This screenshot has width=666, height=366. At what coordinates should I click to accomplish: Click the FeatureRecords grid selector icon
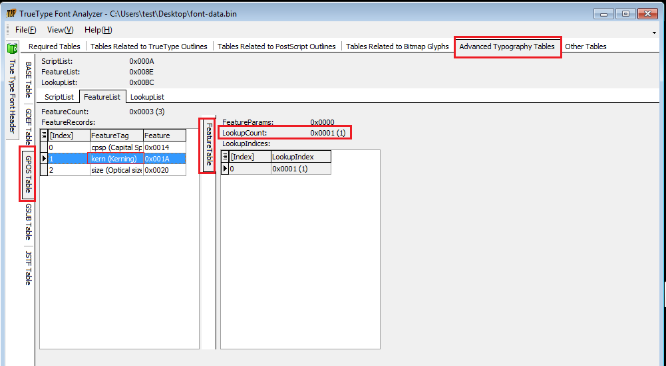tap(44, 136)
